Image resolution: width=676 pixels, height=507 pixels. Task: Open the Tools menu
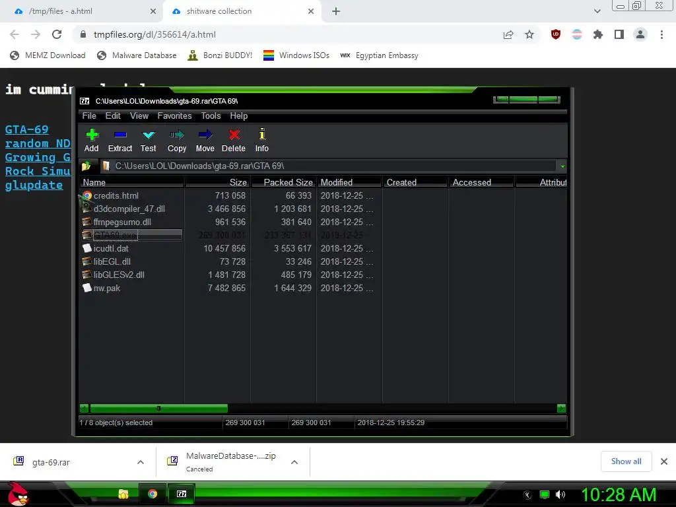click(x=211, y=116)
